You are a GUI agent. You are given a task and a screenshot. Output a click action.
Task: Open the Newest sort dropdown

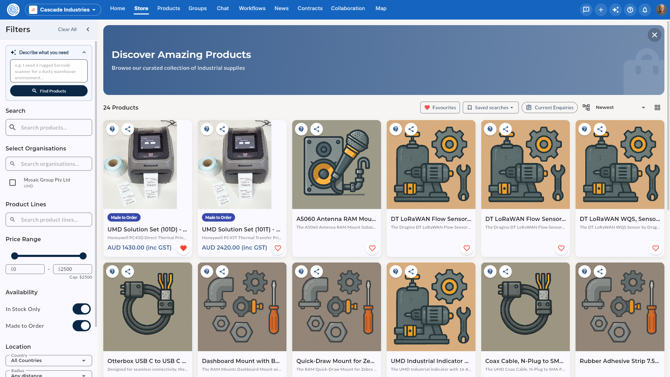(x=621, y=108)
